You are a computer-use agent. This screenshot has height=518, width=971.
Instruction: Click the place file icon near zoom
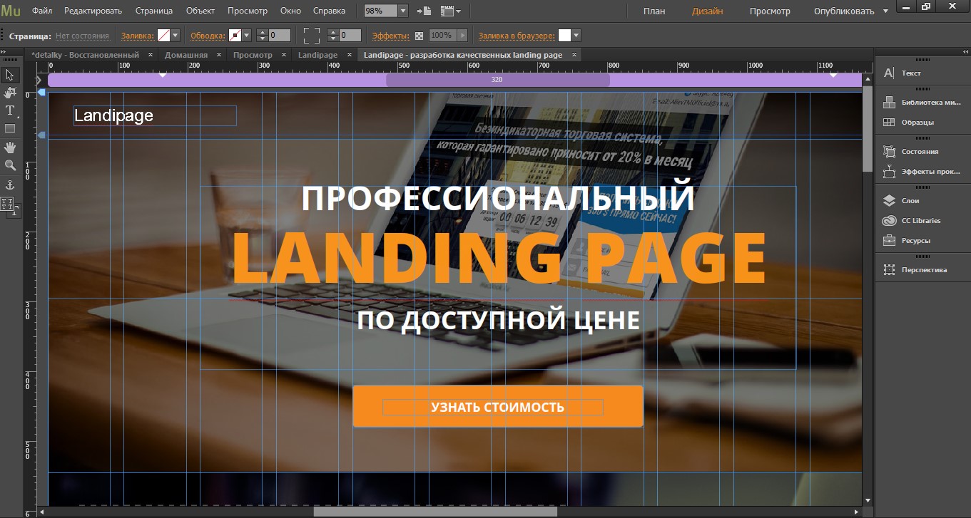(x=424, y=11)
